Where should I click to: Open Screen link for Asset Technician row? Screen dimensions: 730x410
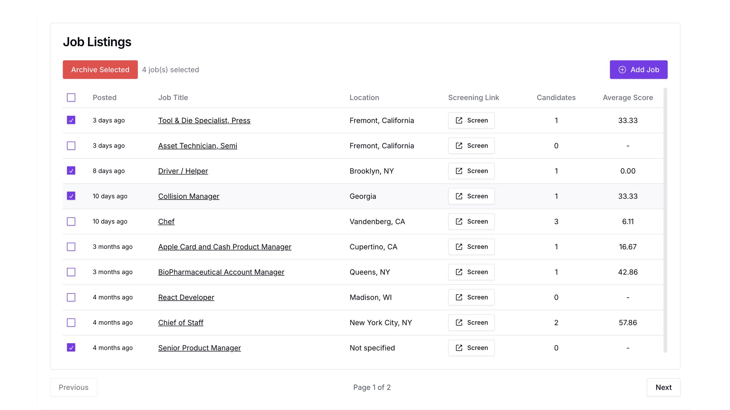pyautogui.click(x=471, y=146)
